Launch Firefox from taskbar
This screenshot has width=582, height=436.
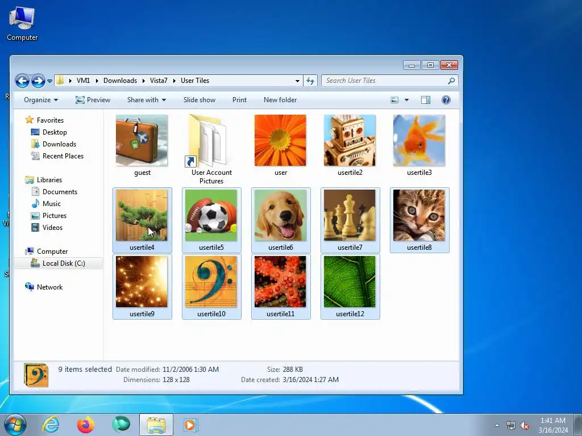click(86, 425)
